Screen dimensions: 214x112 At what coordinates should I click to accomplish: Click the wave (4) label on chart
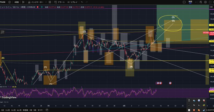coord(131,67)
